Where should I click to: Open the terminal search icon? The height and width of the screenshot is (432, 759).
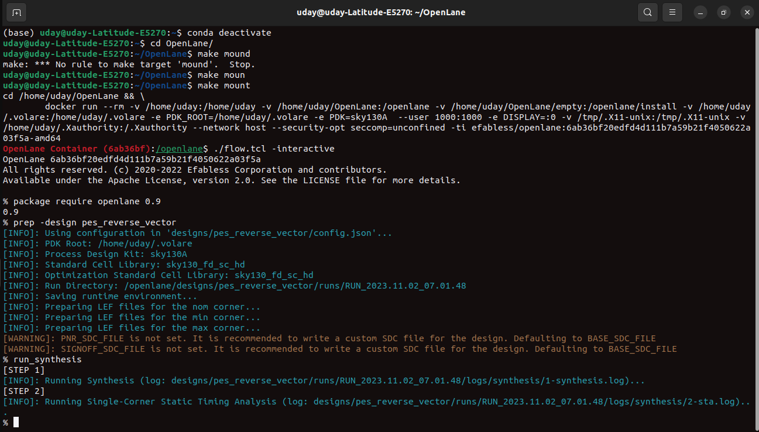647,12
